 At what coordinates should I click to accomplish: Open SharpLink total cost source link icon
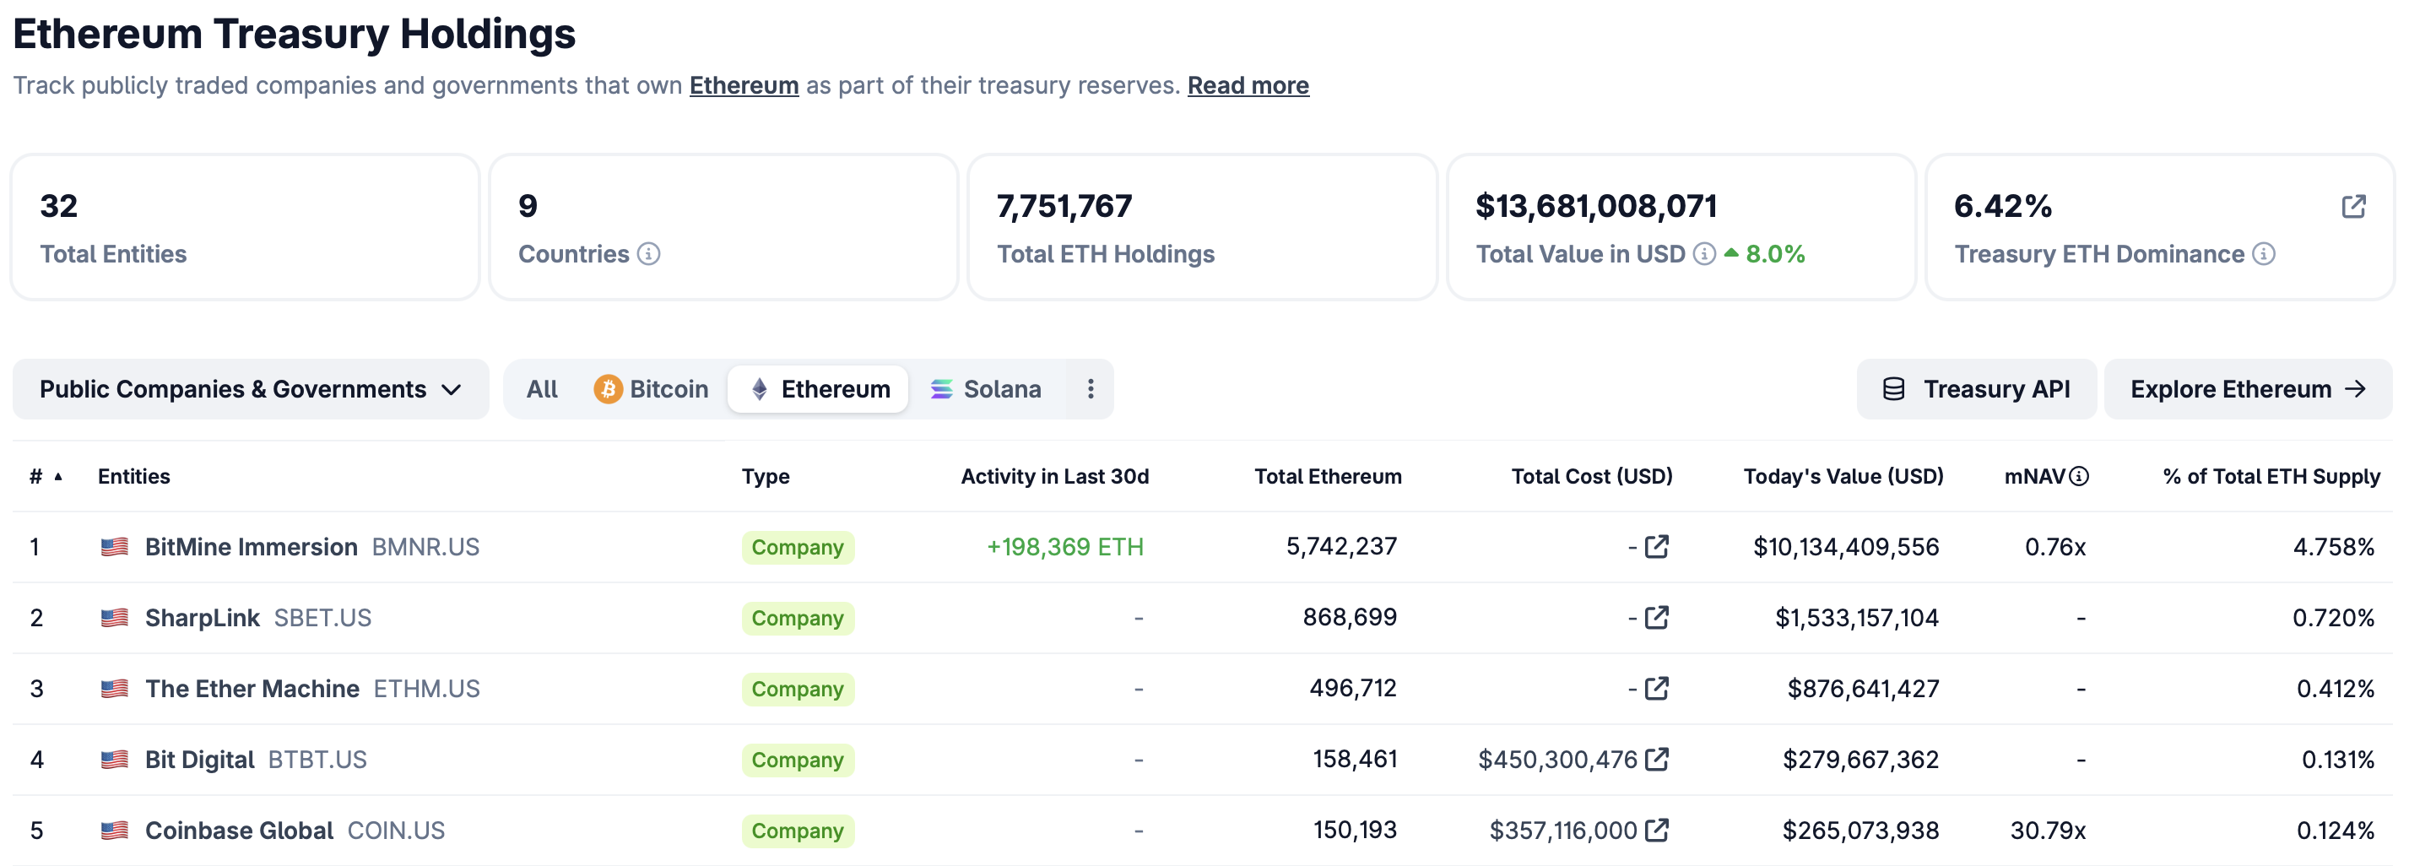click(x=1656, y=618)
